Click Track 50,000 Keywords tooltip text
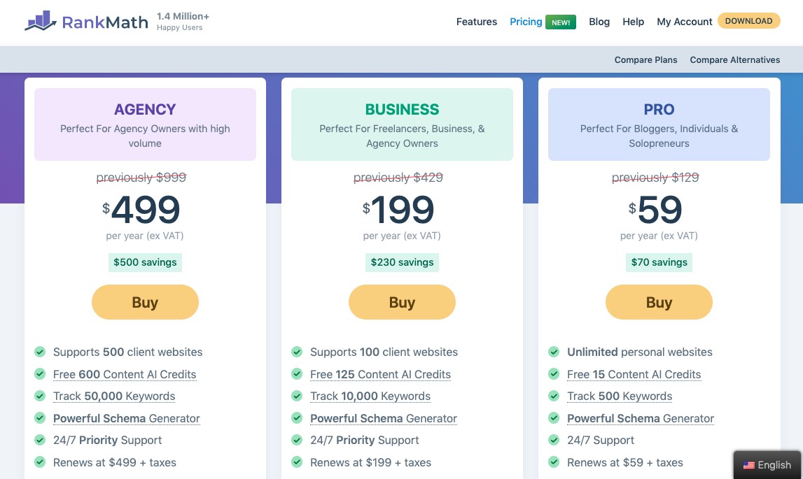Viewport: 803px width, 479px height. tap(114, 396)
